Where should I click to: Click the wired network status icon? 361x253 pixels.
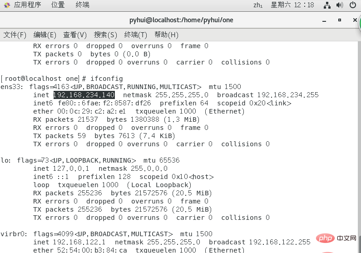(x=327, y=5)
